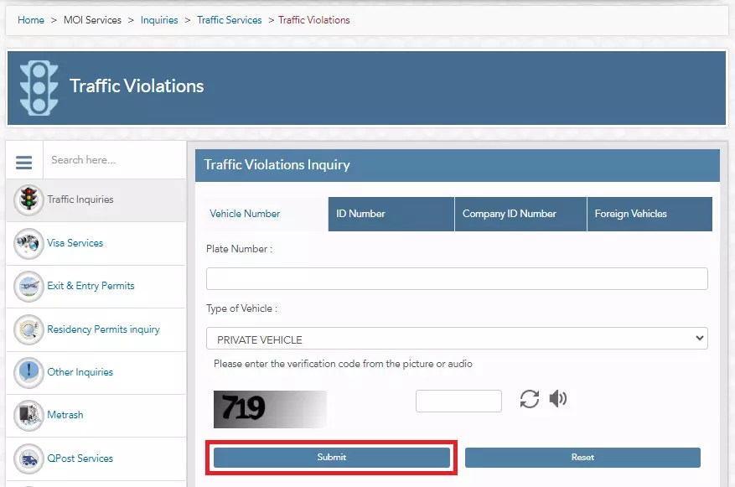
Task: Click inside the Plate Number field
Action: pyautogui.click(x=457, y=277)
